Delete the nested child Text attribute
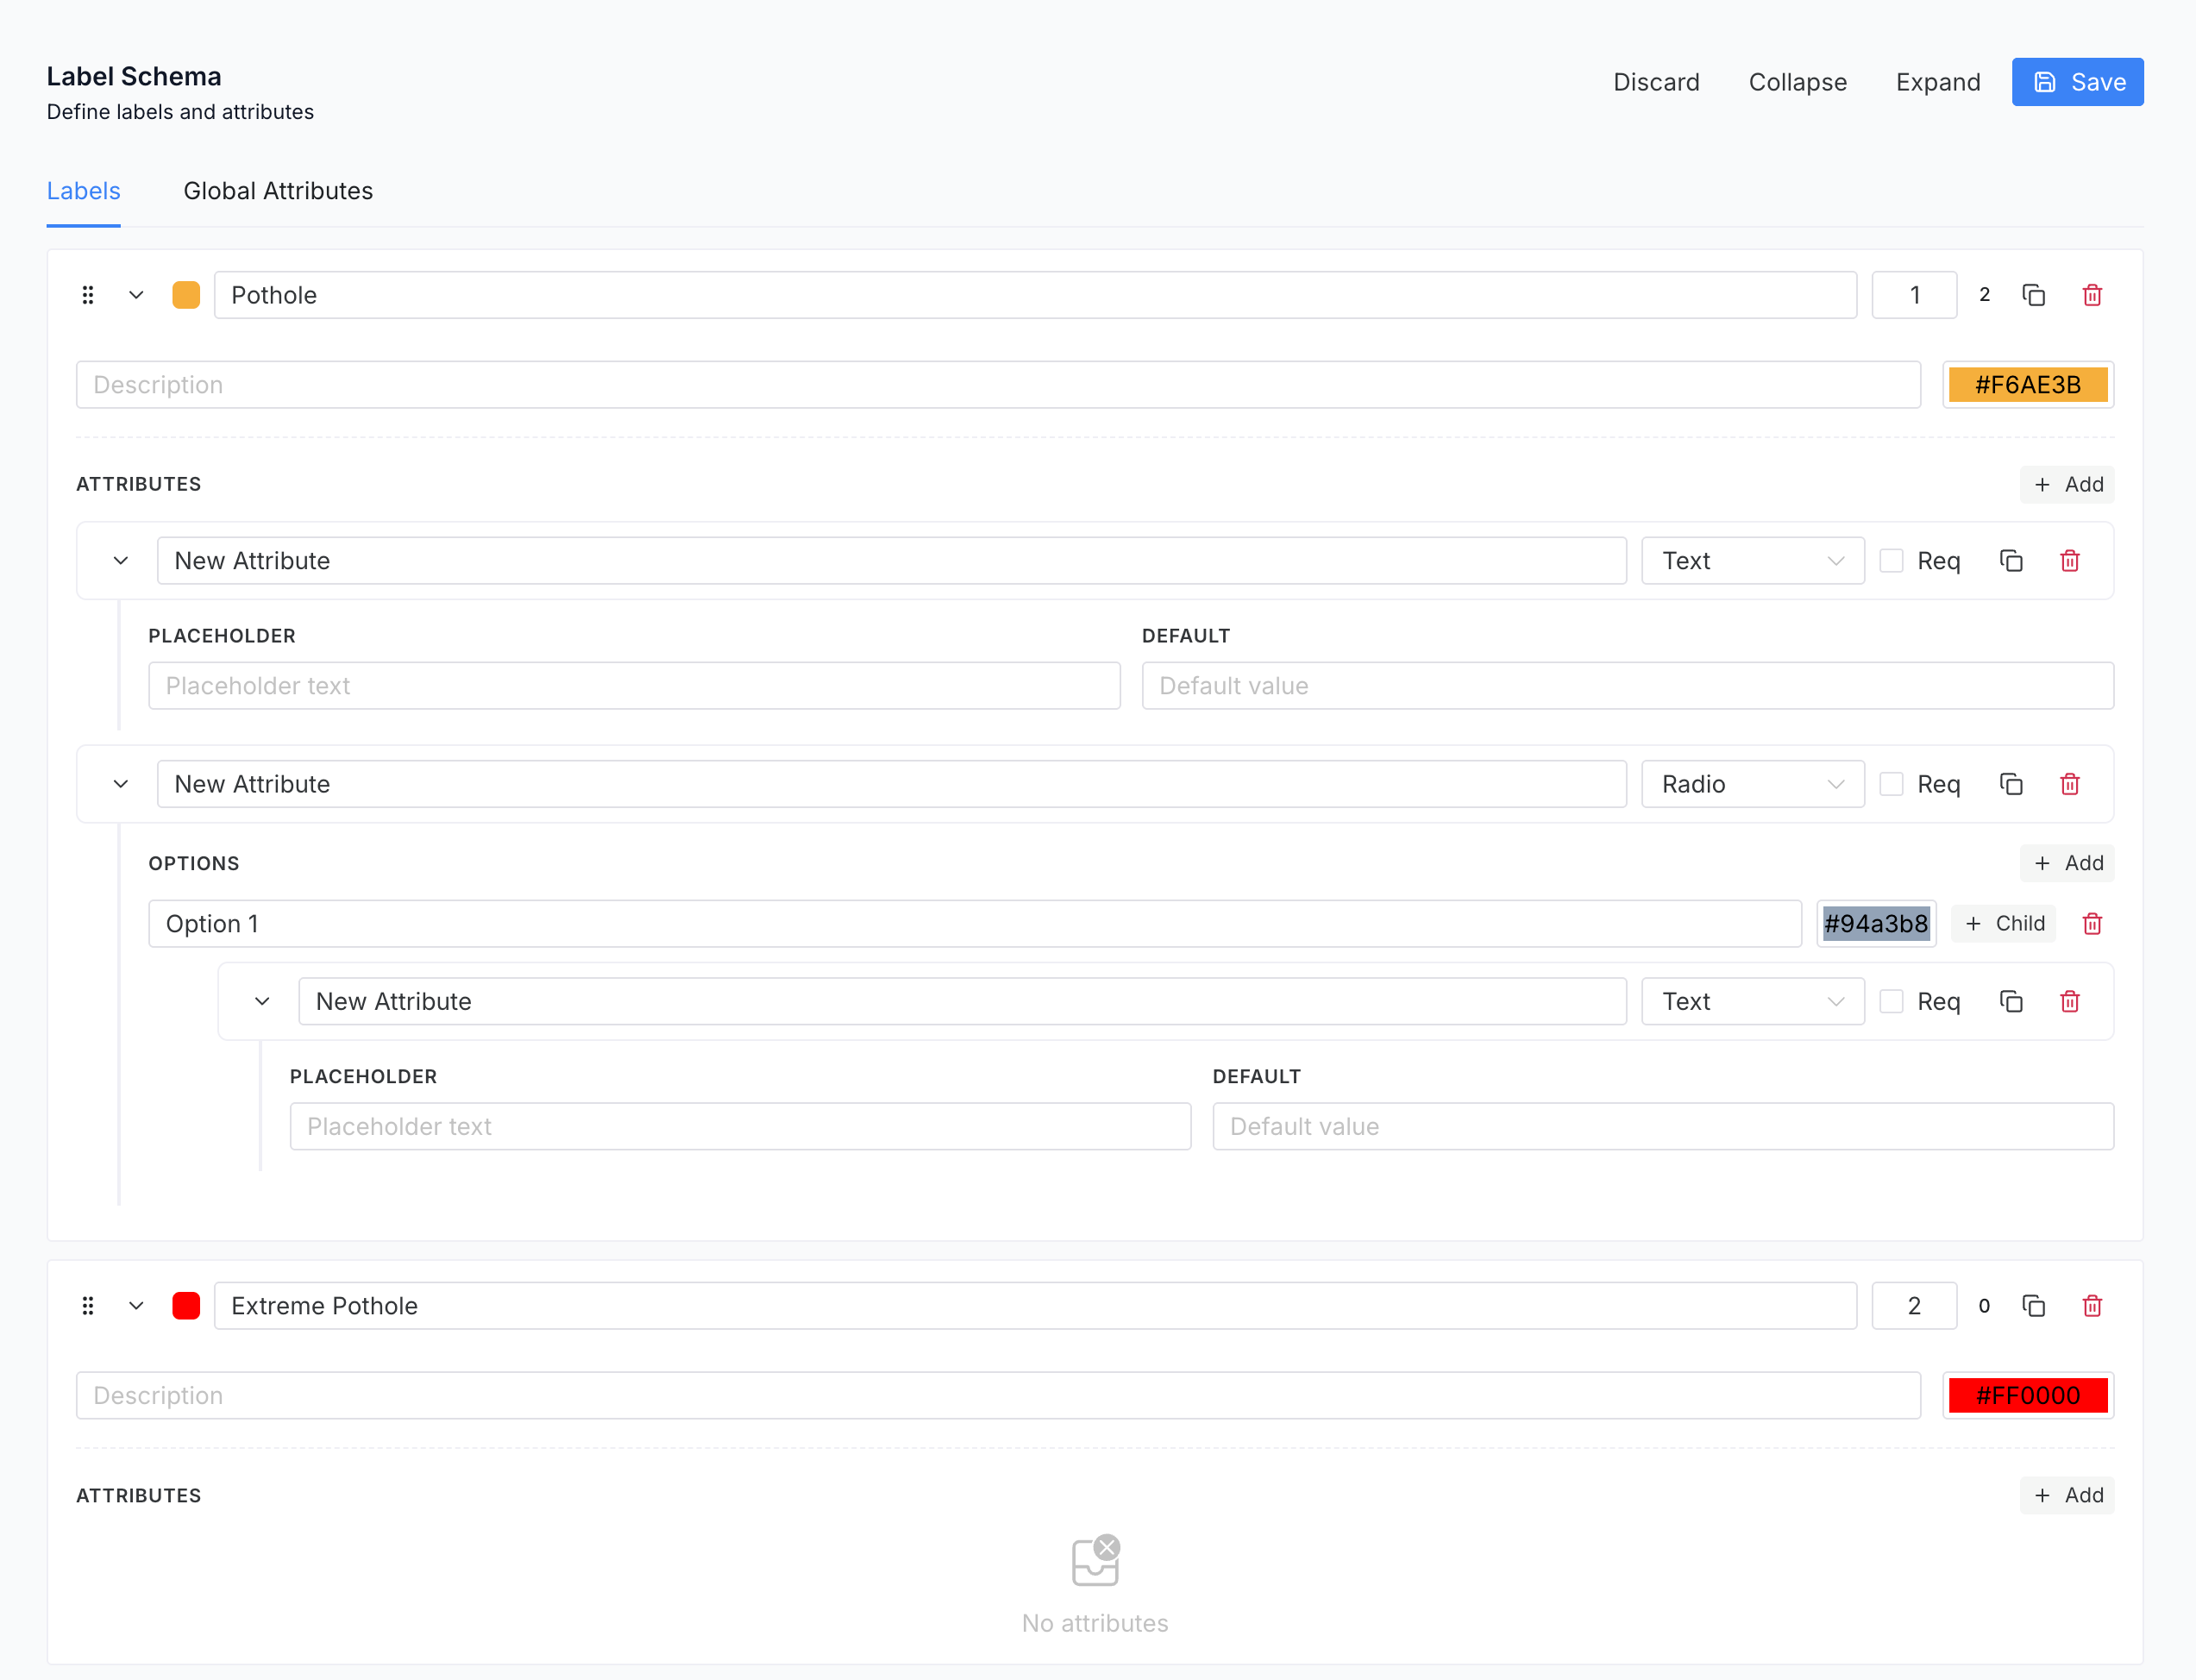This screenshot has width=2196, height=1680. point(2070,1001)
